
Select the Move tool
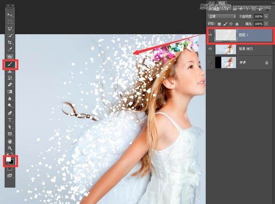(x=10, y=15)
